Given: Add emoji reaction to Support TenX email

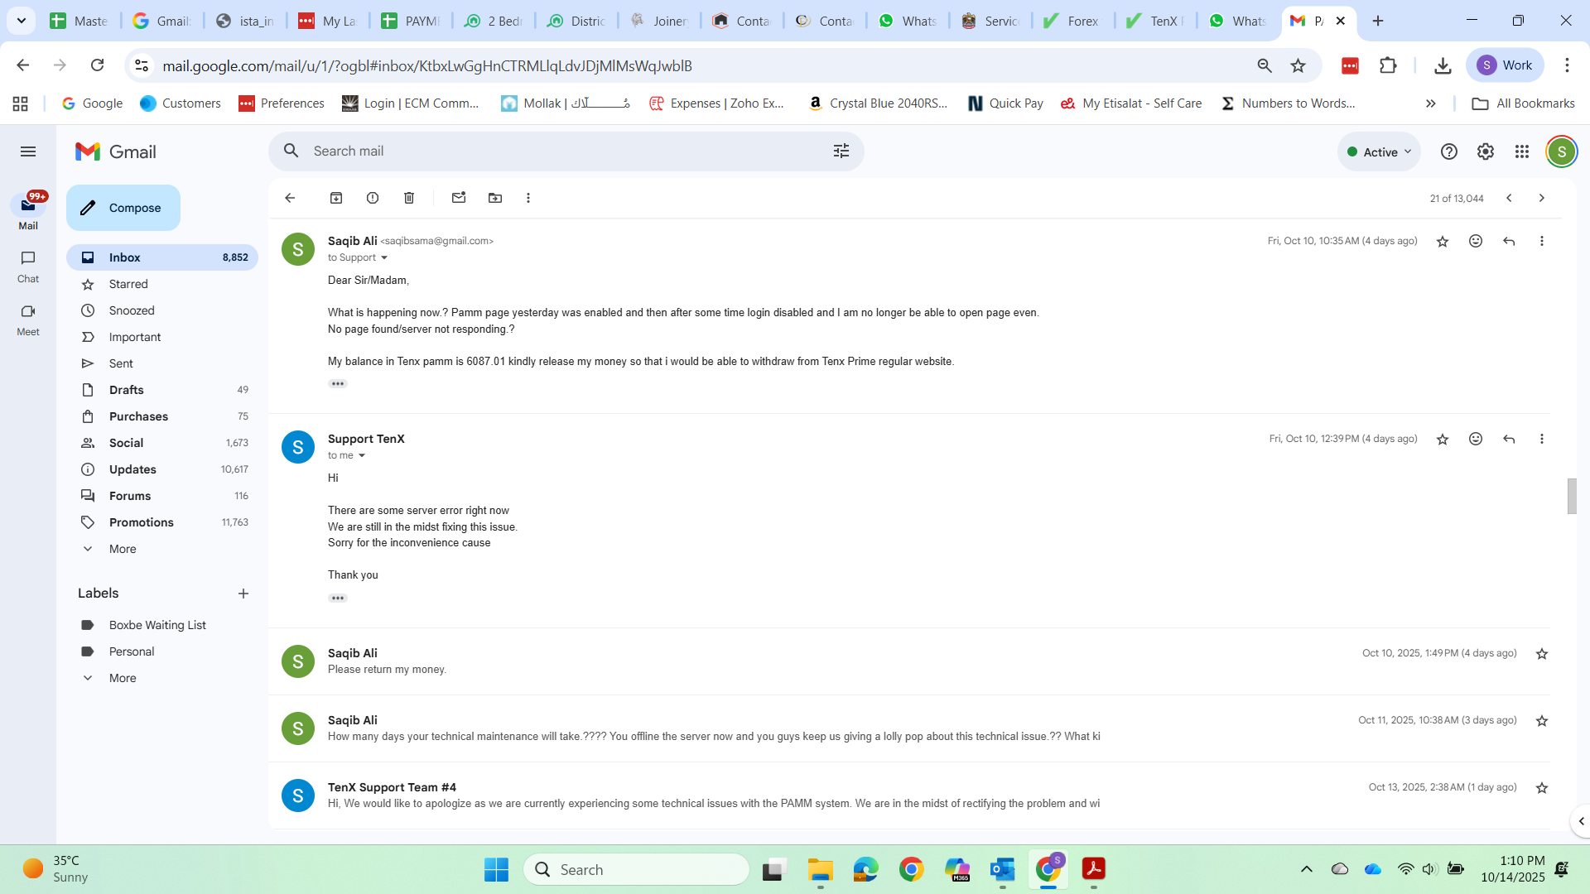Looking at the screenshot, I should (x=1476, y=439).
